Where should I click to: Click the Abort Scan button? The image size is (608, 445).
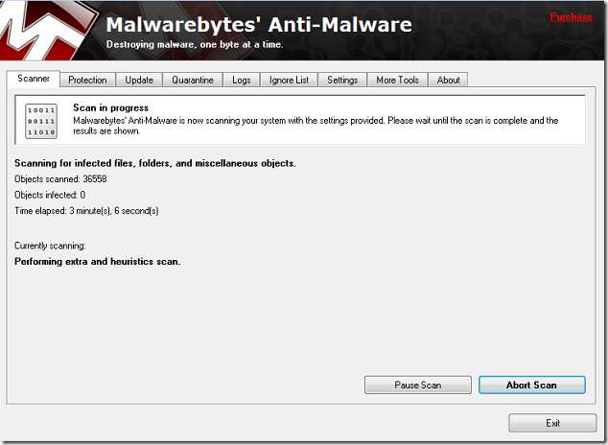click(x=531, y=385)
